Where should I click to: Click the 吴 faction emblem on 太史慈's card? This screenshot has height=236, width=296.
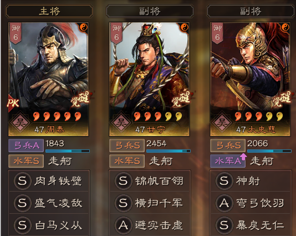(222, 123)
